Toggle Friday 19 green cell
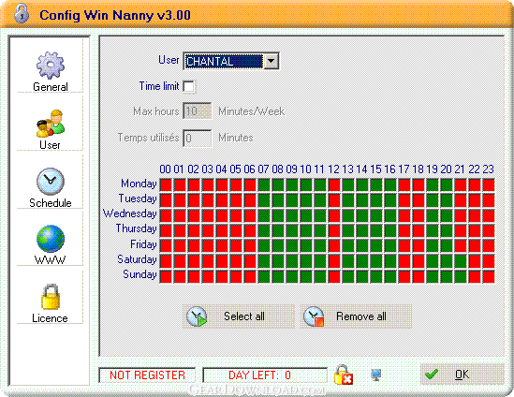This screenshot has height=397, width=514. coord(433,245)
